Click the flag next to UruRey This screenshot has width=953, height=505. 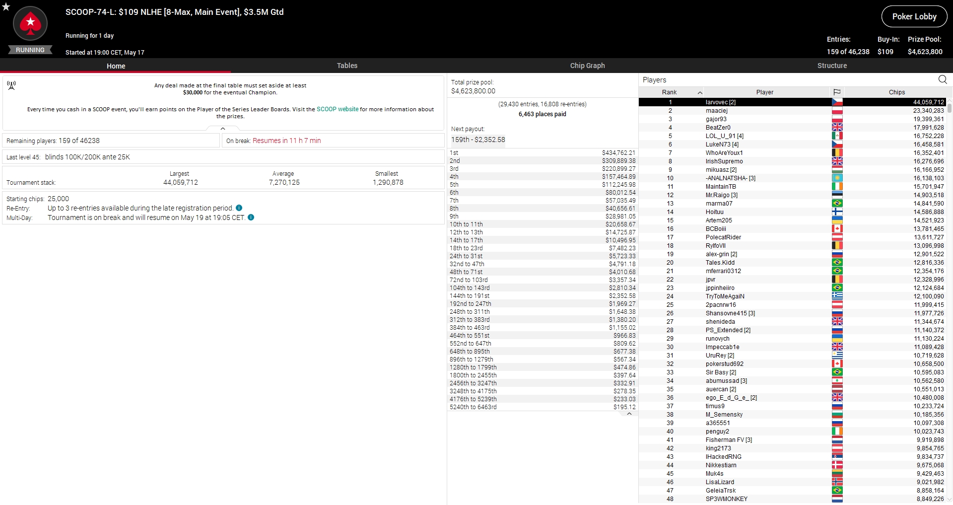[x=837, y=356]
